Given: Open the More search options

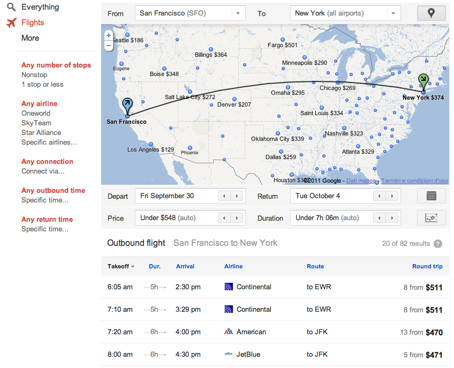Looking at the screenshot, I should (x=30, y=38).
